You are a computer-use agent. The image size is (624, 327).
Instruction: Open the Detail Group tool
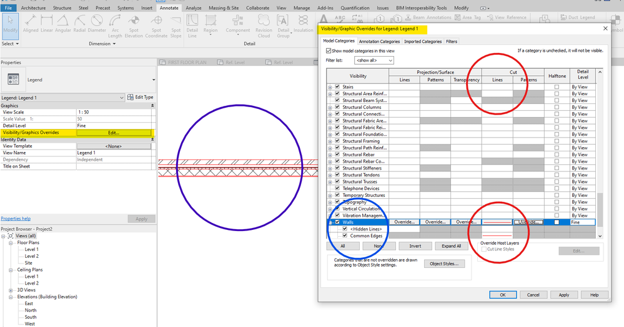(284, 26)
